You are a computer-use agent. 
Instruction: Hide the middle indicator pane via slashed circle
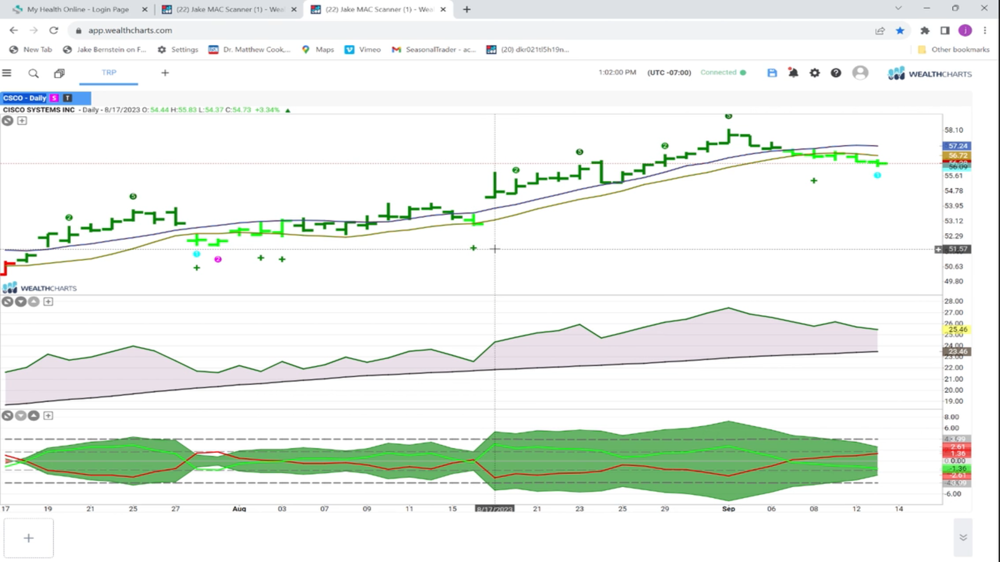(7, 302)
